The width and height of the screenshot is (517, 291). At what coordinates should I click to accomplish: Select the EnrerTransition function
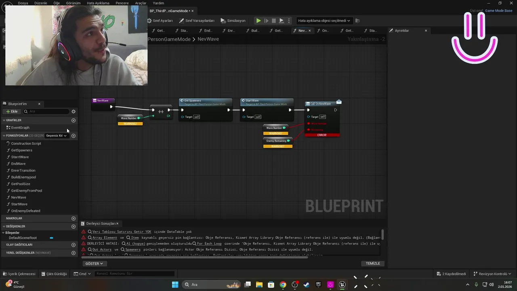click(x=23, y=171)
